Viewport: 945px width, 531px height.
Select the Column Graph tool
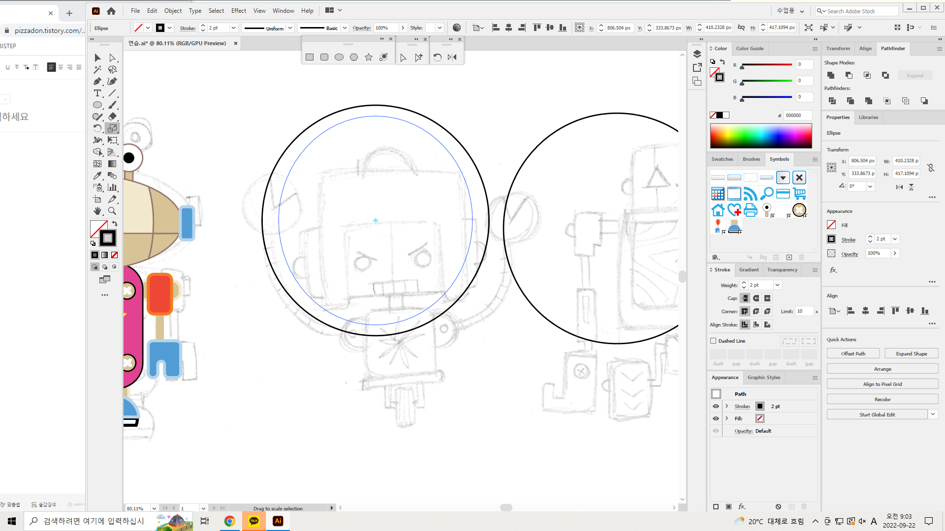(x=112, y=188)
